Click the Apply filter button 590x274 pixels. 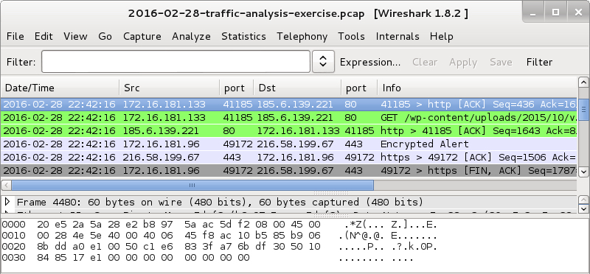tap(463, 62)
